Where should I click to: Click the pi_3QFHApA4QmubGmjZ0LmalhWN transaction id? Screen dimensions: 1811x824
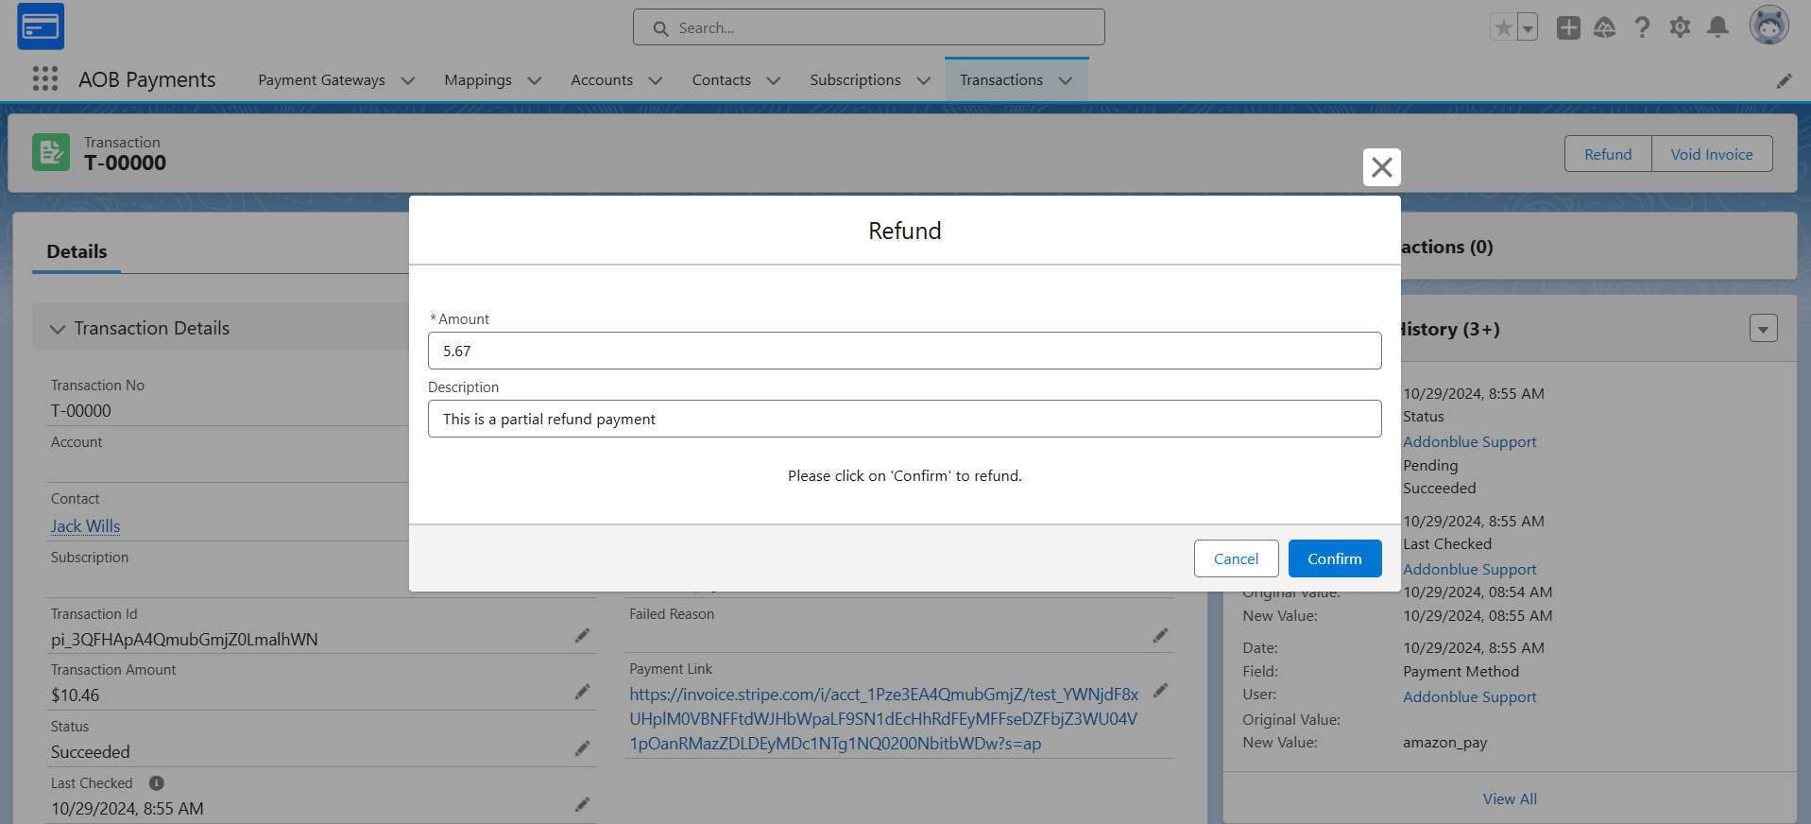pyautogui.click(x=184, y=640)
